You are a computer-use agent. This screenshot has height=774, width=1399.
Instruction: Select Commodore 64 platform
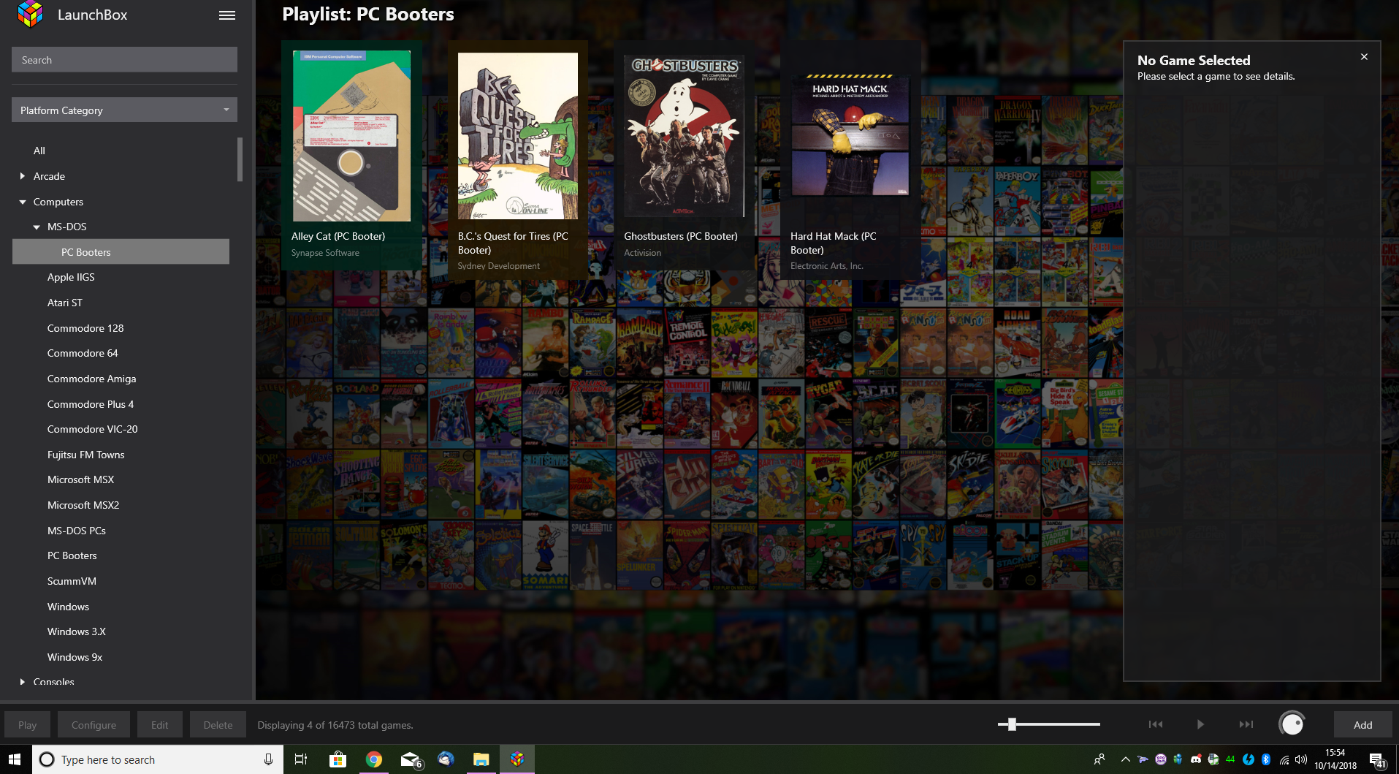click(x=83, y=353)
